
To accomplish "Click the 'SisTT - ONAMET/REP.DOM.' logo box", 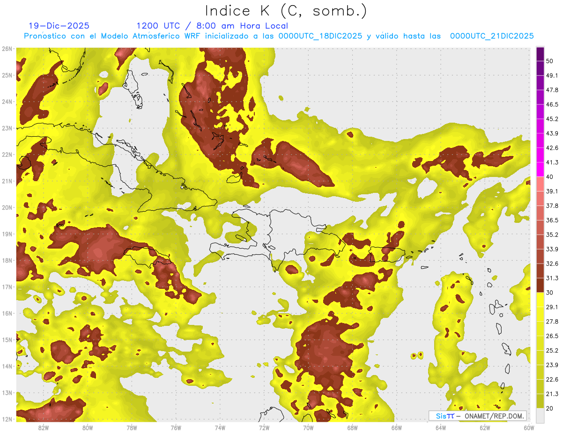I will pos(478,416).
